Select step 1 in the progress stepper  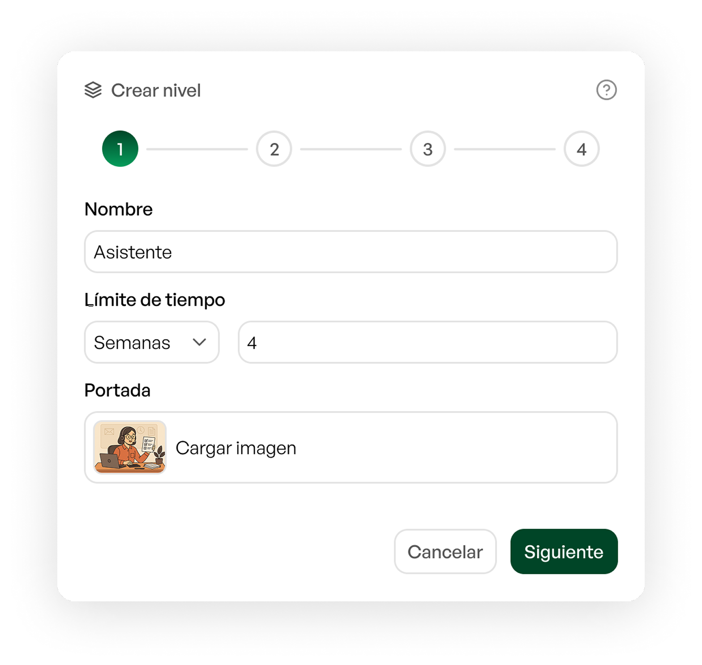[x=120, y=149]
